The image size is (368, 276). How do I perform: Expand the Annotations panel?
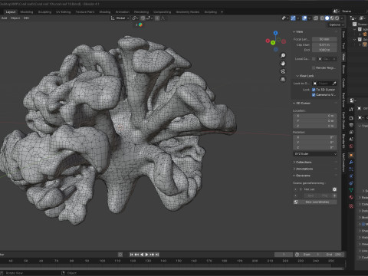(303, 169)
